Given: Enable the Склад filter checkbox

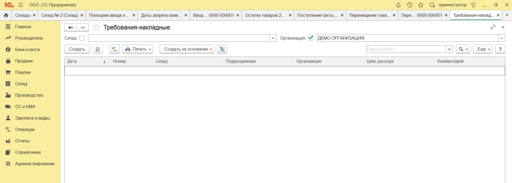Looking at the screenshot, I should click(82, 38).
